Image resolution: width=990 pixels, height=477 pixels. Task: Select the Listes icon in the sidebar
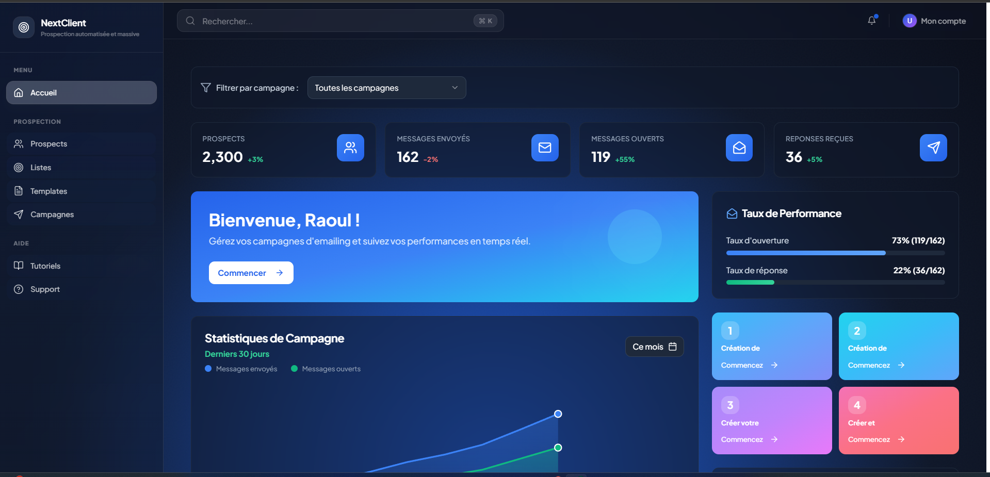point(19,167)
